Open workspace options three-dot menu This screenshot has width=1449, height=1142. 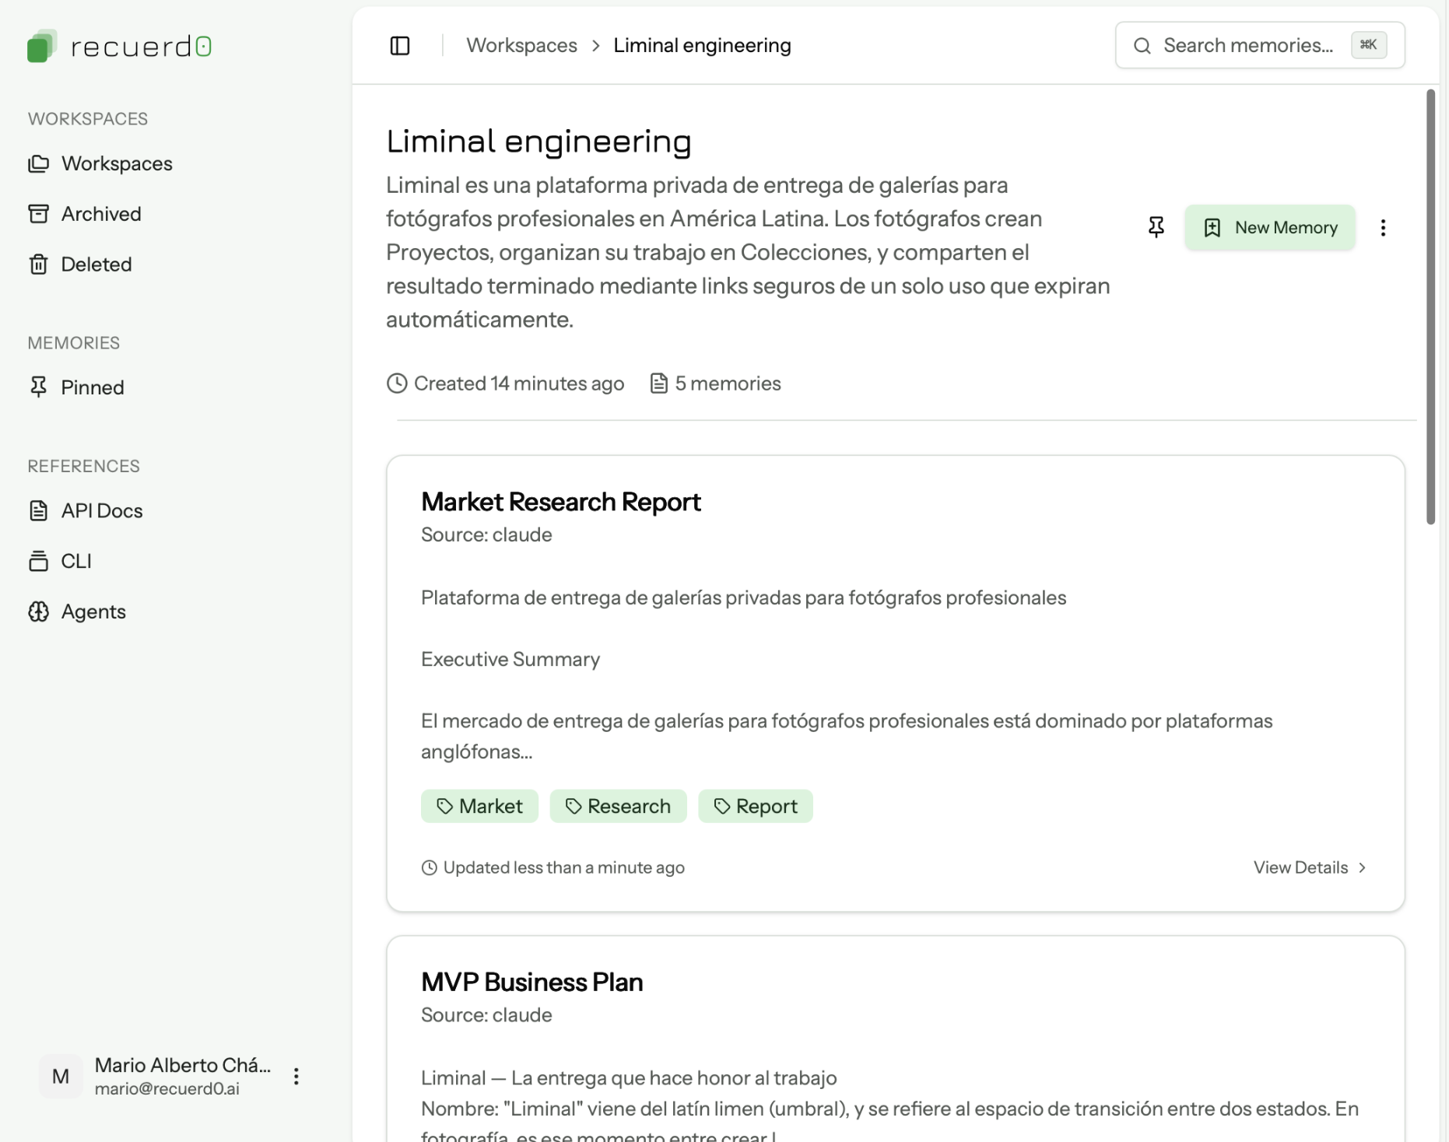(1382, 227)
